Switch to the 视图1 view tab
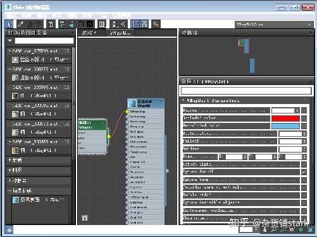The image size is (317, 237). [x=92, y=33]
